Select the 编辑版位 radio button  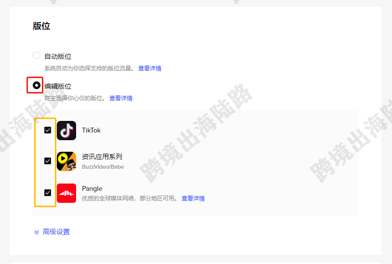click(37, 85)
